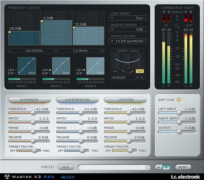
Task: Click the Expander Target Factor slider knob
Action: tap(34, 151)
